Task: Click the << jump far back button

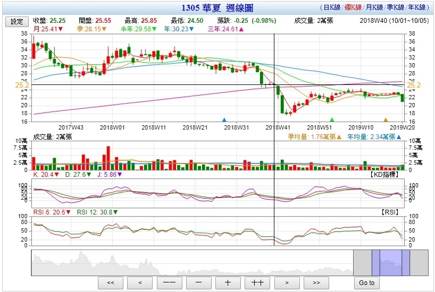Action: [x=111, y=282]
